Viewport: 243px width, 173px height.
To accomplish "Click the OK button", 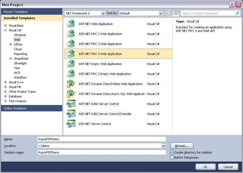I will [205, 167].
